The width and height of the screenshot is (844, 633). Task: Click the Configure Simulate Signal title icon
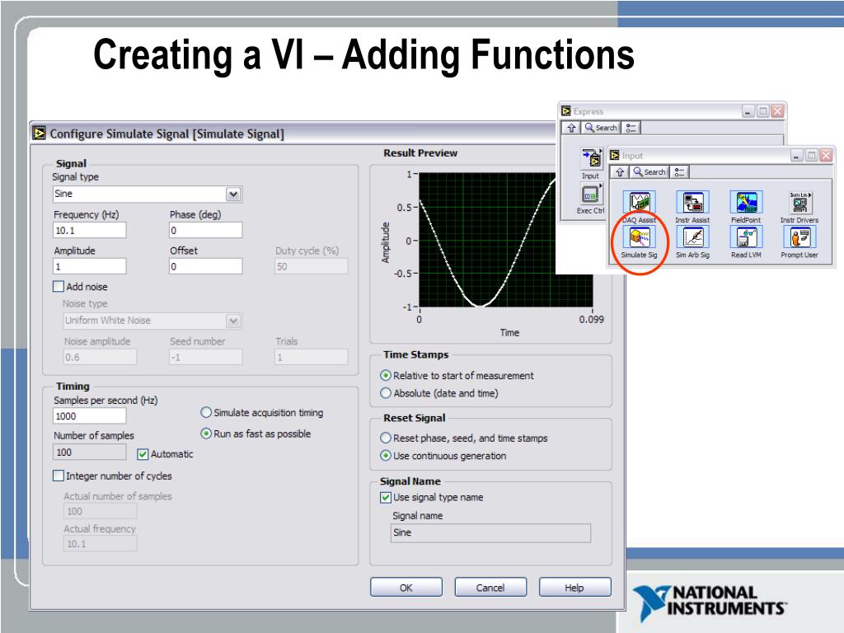(40, 133)
